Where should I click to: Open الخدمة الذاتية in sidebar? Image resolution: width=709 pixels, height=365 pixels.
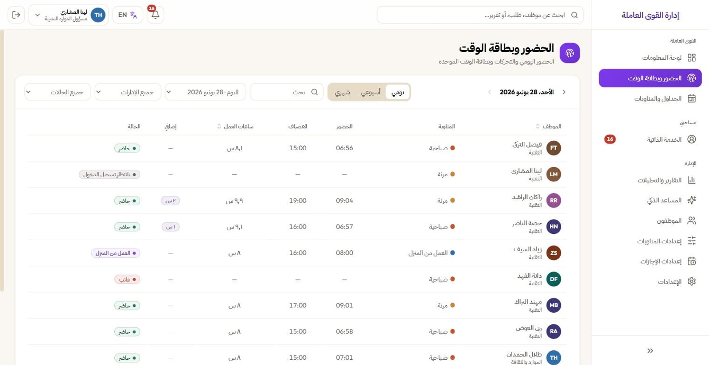click(x=650, y=139)
